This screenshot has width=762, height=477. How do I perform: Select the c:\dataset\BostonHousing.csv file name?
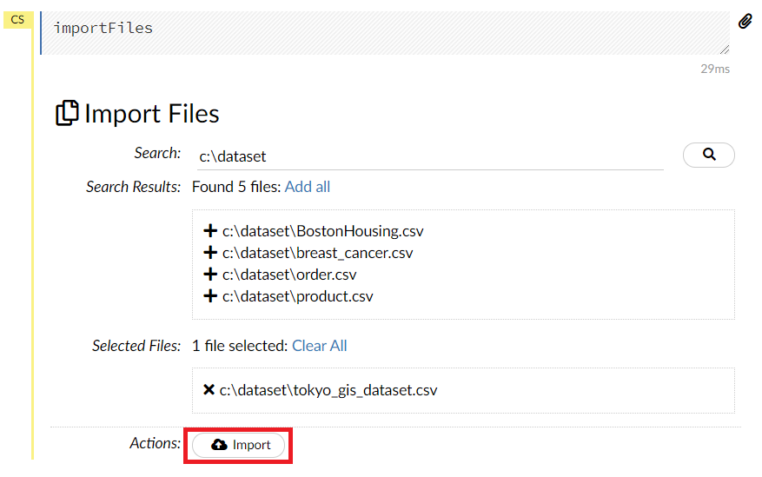(x=322, y=231)
